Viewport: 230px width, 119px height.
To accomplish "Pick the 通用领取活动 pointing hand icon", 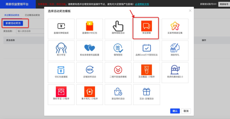I will pyautogui.click(x=118, y=26).
